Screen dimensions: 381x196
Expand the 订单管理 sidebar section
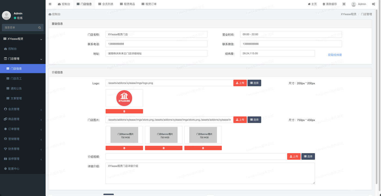click(23, 129)
